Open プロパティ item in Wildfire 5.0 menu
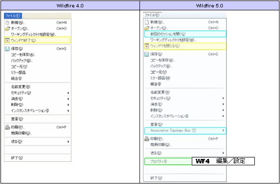This screenshot has height=184, width=280. (x=168, y=161)
